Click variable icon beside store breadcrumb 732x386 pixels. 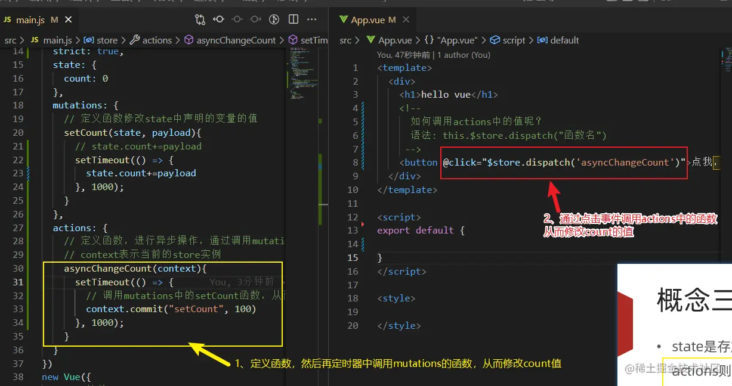point(89,41)
